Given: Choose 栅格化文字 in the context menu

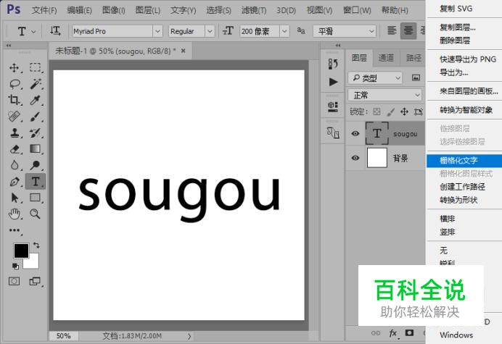Looking at the screenshot, I should click(464, 161).
